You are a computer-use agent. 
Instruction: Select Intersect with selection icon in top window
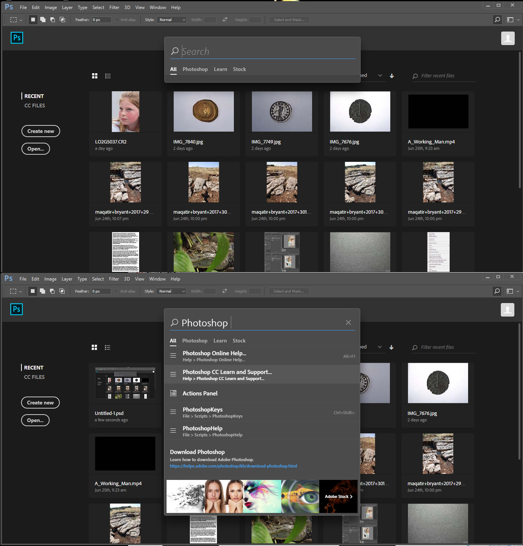click(x=62, y=20)
